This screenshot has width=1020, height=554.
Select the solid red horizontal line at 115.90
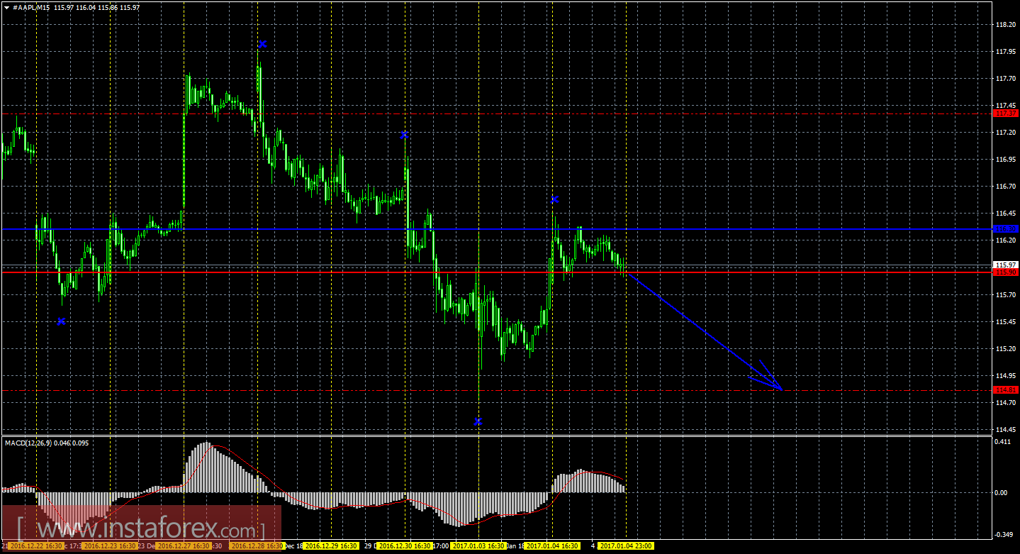click(x=496, y=272)
